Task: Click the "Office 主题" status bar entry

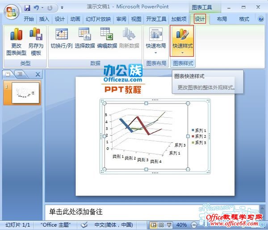Action: [55, 225]
